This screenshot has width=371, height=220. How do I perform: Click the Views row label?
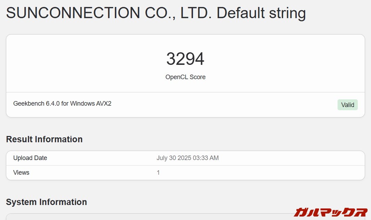pos(21,173)
